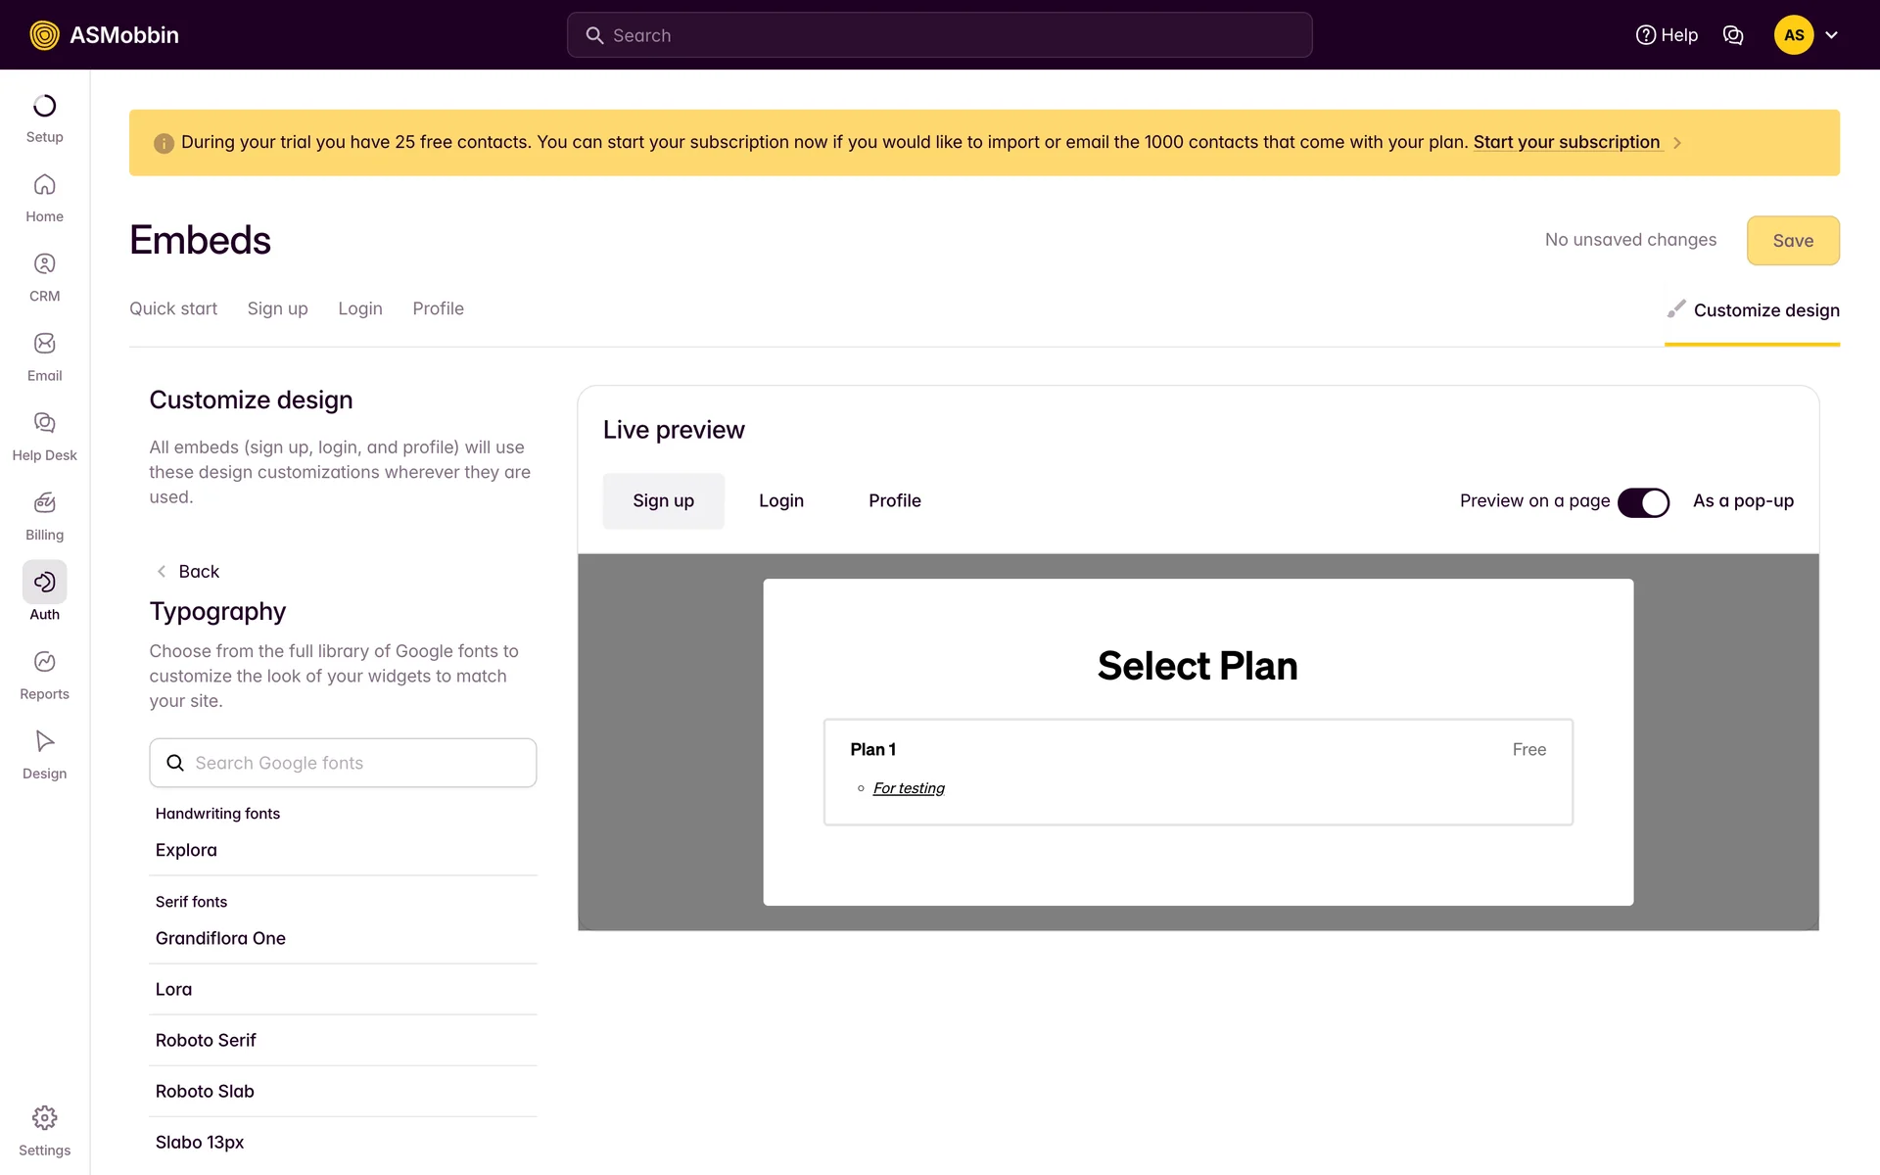This screenshot has height=1175, width=1880.
Task: Open the Billing section icon
Action: click(x=44, y=503)
